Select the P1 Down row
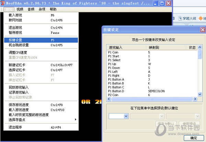206x142 pixels. tap(152, 68)
